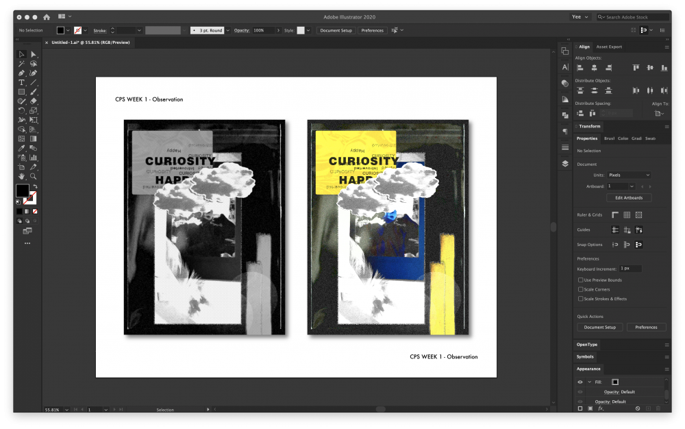Toggle Use Preview Bounds checkbox

[x=581, y=280]
